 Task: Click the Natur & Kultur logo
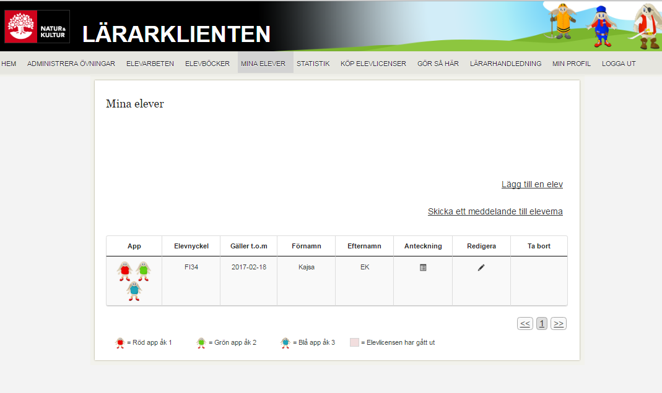37,27
